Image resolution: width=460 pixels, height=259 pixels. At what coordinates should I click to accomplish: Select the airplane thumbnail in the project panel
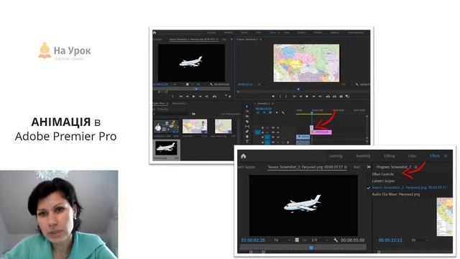[166, 147]
